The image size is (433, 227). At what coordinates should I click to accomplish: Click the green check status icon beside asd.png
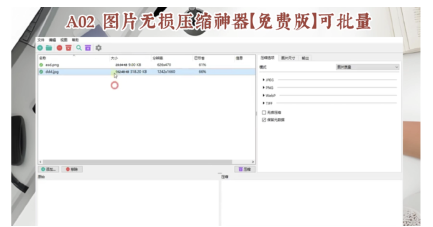click(x=41, y=65)
